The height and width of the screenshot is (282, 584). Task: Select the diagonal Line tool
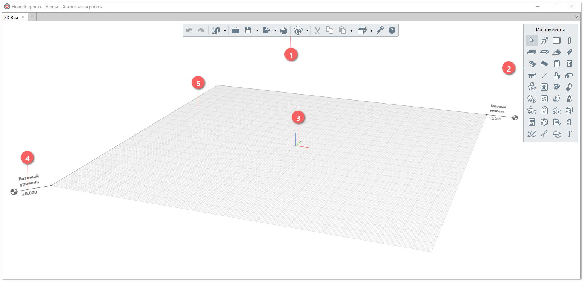click(x=544, y=75)
